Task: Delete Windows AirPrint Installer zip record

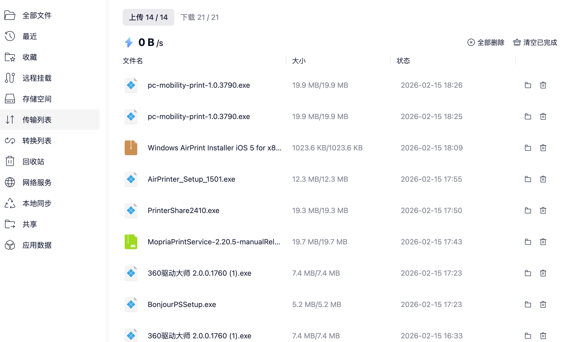Action: click(543, 148)
